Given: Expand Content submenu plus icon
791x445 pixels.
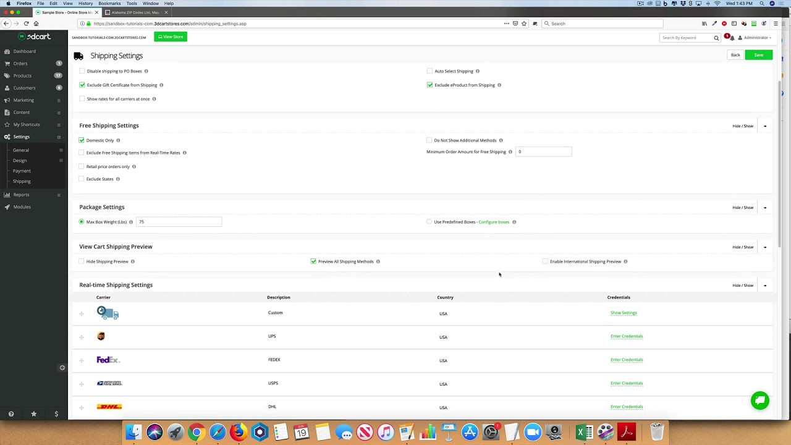Looking at the screenshot, I should coord(59,112).
